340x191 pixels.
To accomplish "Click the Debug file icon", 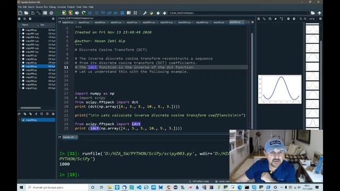I will pyautogui.click(x=90, y=13).
